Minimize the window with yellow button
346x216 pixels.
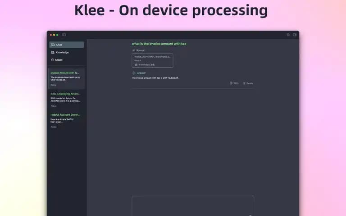click(x=54, y=35)
